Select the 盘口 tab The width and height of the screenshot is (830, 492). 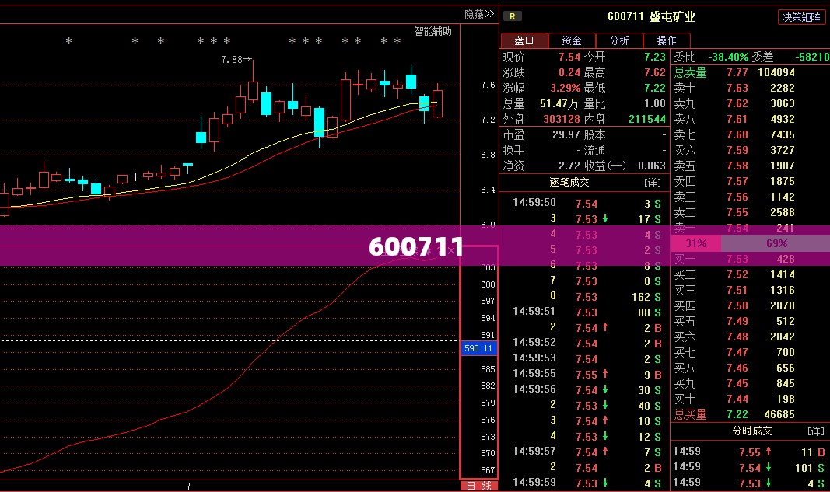tap(524, 40)
